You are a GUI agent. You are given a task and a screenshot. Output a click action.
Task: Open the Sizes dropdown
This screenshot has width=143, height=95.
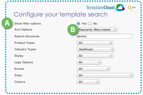pyautogui.click(x=105, y=75)
